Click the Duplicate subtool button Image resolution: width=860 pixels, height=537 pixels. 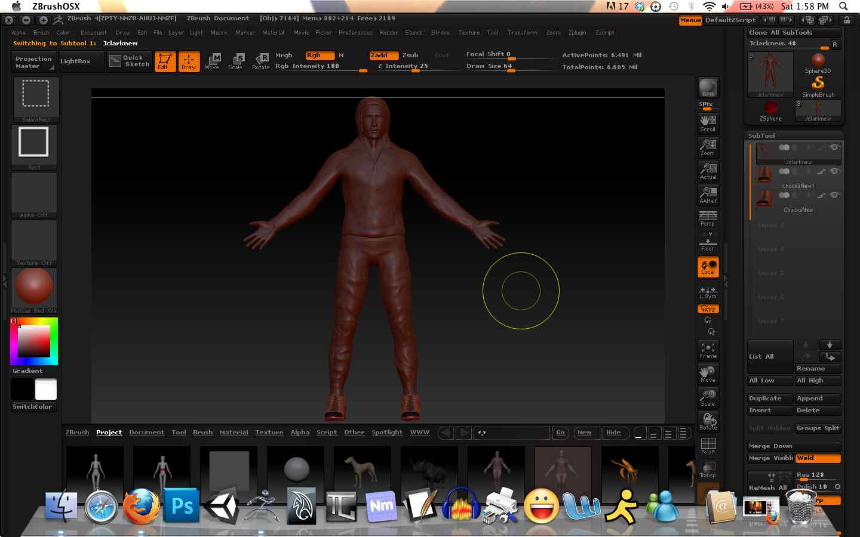769,399
